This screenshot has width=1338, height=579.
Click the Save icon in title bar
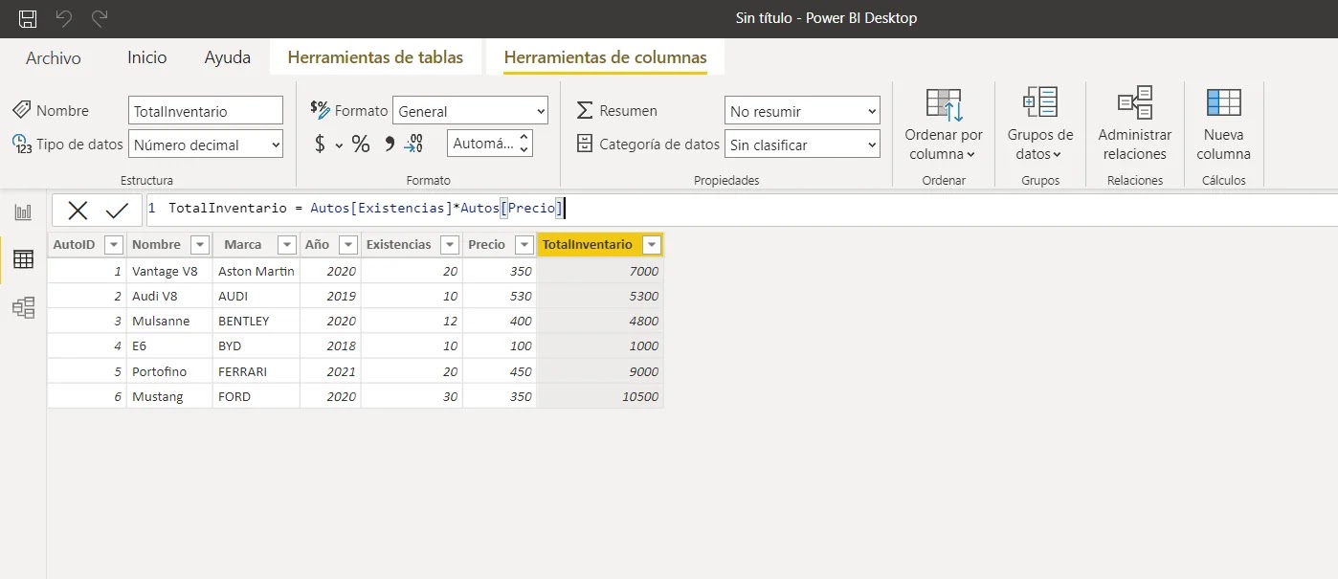click(x=28, y=18)
